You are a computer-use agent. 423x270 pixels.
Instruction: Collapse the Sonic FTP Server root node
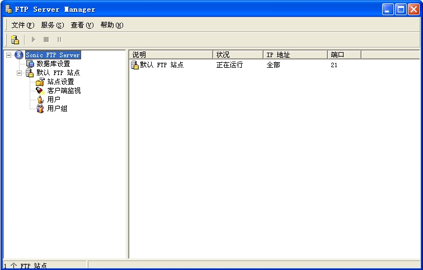[8, 55]
